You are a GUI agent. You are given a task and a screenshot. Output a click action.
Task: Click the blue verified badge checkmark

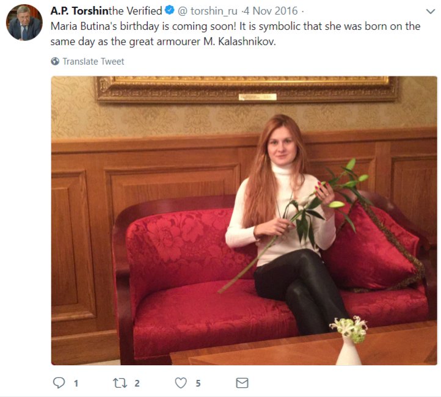(x=169, y=10)
